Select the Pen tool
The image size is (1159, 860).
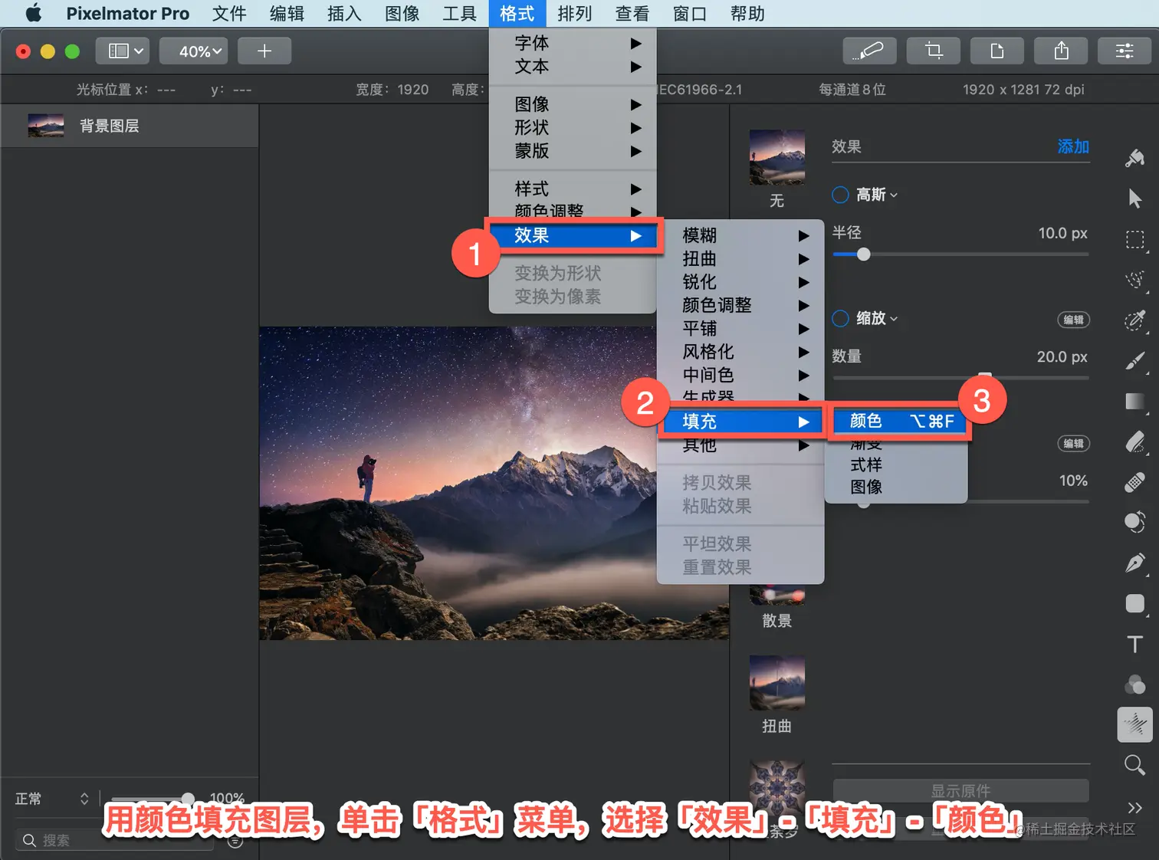point(1134,563)
